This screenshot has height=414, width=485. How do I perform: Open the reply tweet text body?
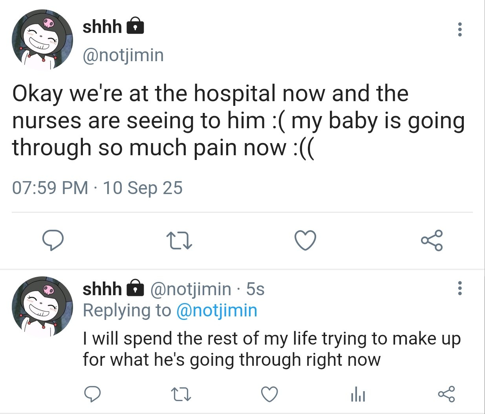point(271,349)
